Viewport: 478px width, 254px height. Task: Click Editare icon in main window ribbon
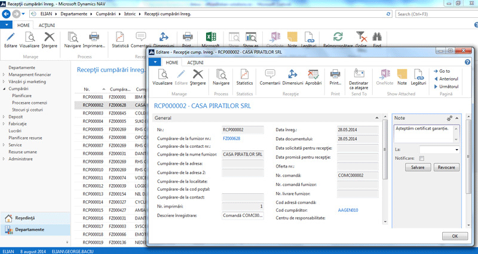(x=11, y=38)
